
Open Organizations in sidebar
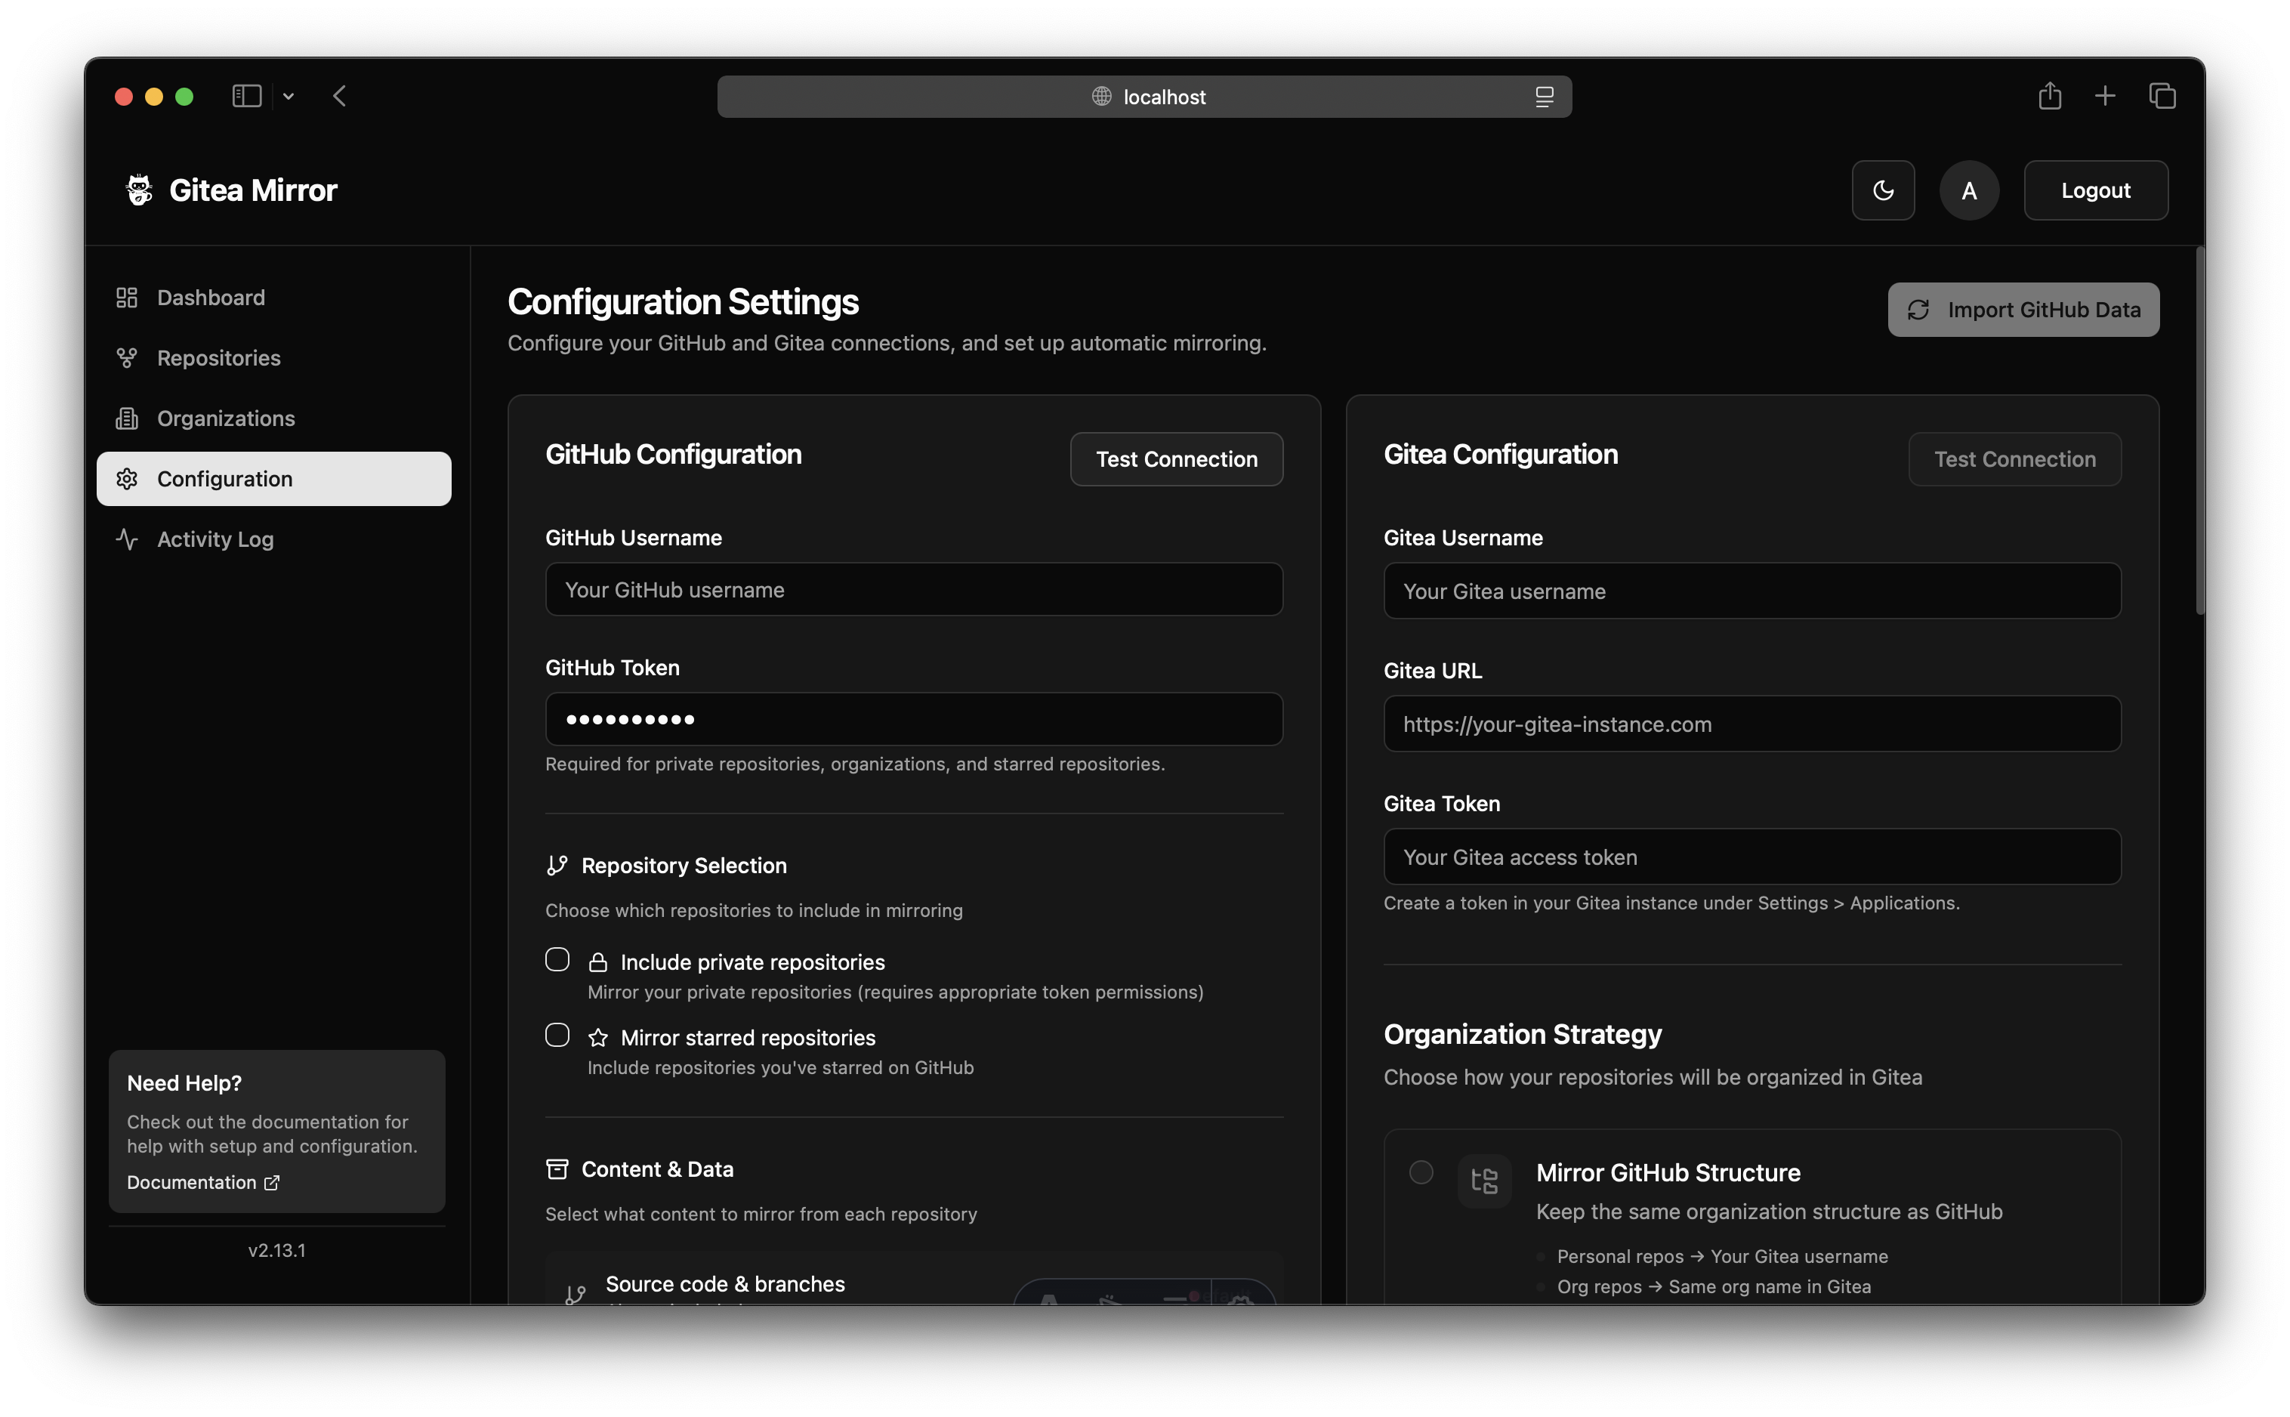coord(225,418)
